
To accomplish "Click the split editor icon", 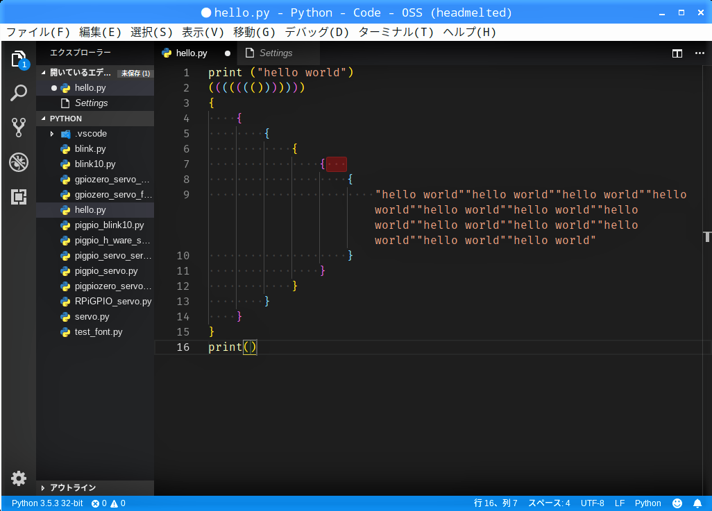I will [677, 53].
